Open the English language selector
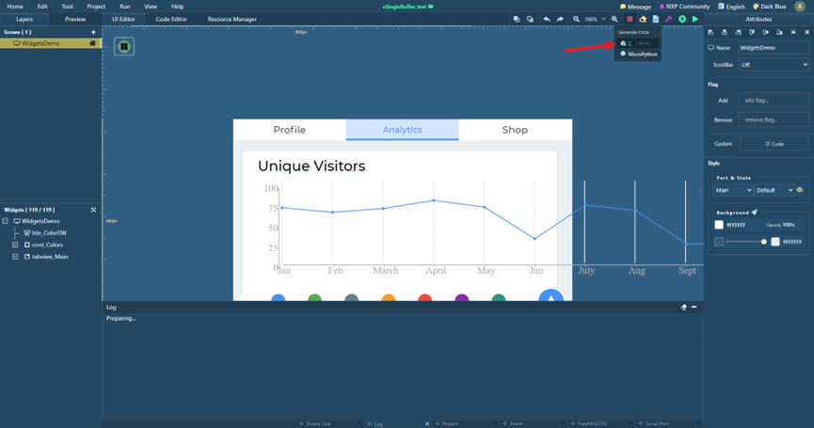This screenshot has width=814, height=428. click(731, 7)
